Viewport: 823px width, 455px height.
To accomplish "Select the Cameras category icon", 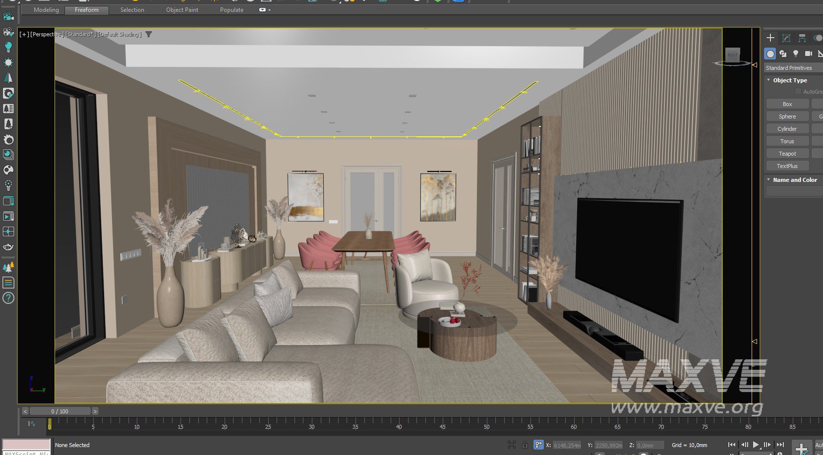I will click(x=809, y=54).
